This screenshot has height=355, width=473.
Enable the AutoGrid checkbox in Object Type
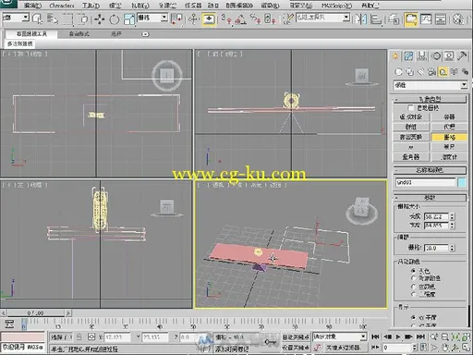pos(410,108)
